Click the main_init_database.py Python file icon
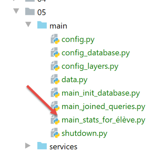Viewport: 155px width, 155px height. [x=55, y=93]
